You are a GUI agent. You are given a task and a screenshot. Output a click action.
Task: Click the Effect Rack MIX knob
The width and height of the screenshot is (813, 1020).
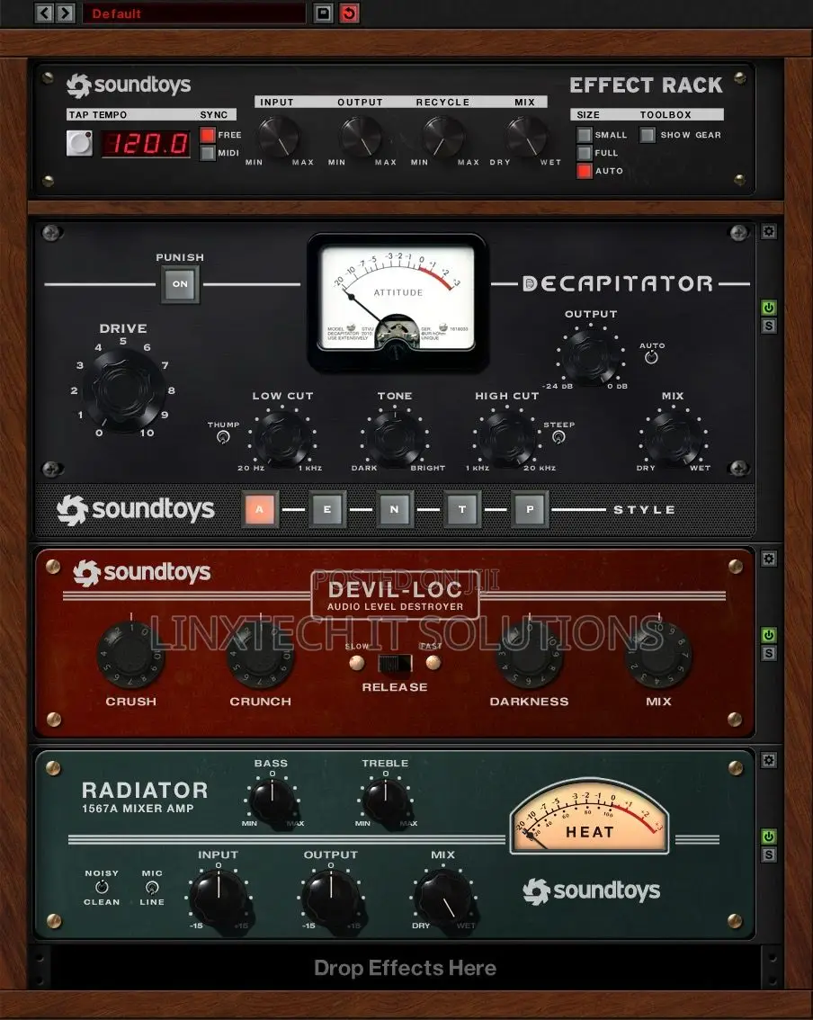526,136
